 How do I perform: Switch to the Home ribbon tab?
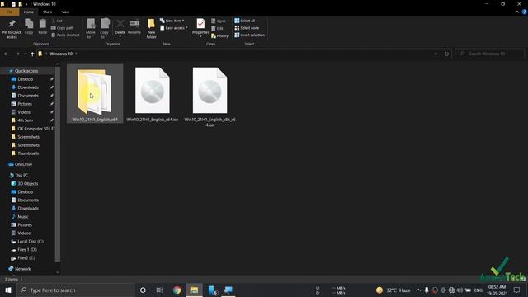coord(29,12)
